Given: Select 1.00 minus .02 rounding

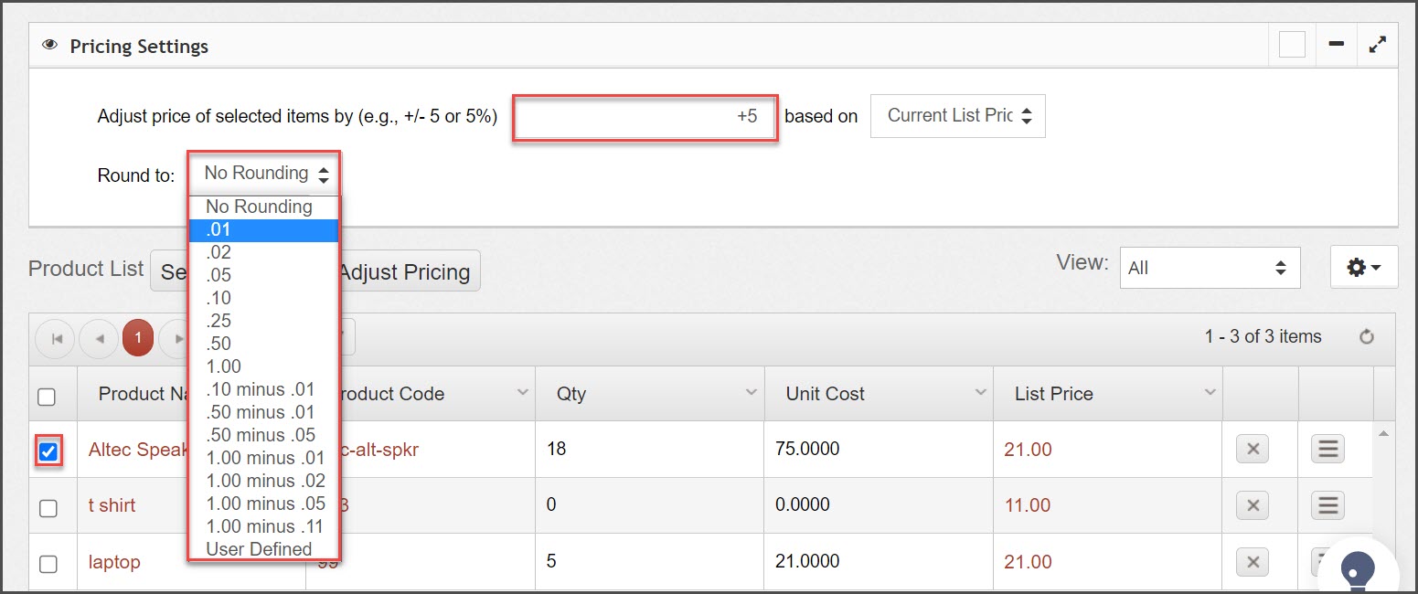Looking at the screenshot, I should pos(263,481).
